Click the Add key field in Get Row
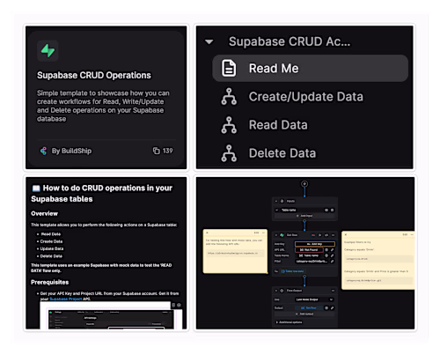 click(315, 244)
